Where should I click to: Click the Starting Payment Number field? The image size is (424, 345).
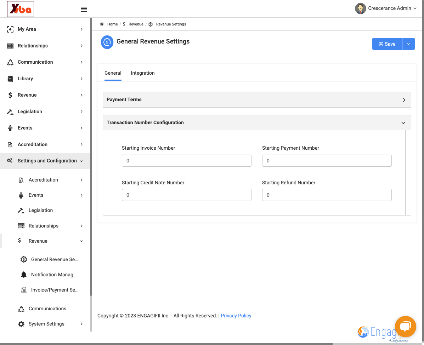point(327,161)
